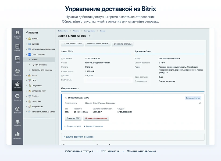Click the cart icon of Установить готовый магазин
221x161 pixels.
click(29, 112)
